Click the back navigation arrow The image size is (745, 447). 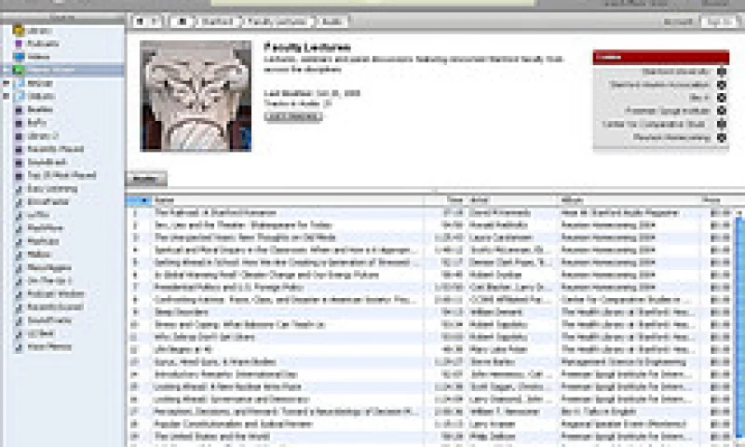coord(140,20)
